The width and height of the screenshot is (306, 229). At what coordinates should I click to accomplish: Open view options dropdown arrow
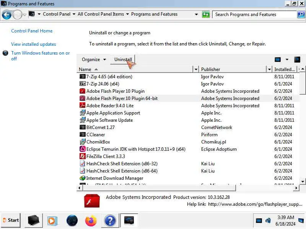tap(287, 60)
